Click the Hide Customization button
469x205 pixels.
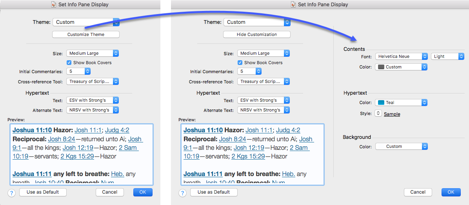[257, 34]
